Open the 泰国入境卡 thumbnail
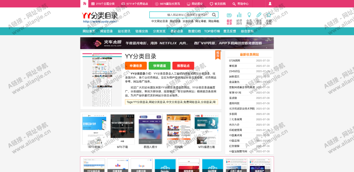354x172 pixels. pos(150,129)
